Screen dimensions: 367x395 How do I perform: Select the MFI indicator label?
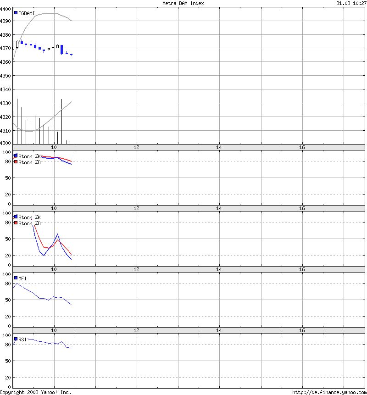[22, 278]
